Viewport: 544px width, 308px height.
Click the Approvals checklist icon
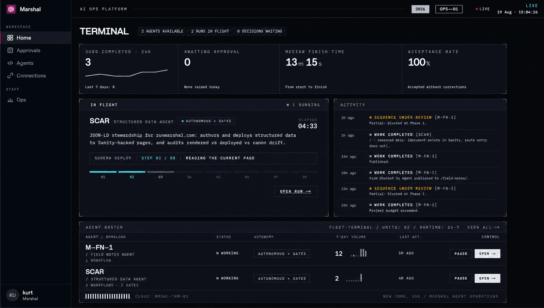pos(10,50)
